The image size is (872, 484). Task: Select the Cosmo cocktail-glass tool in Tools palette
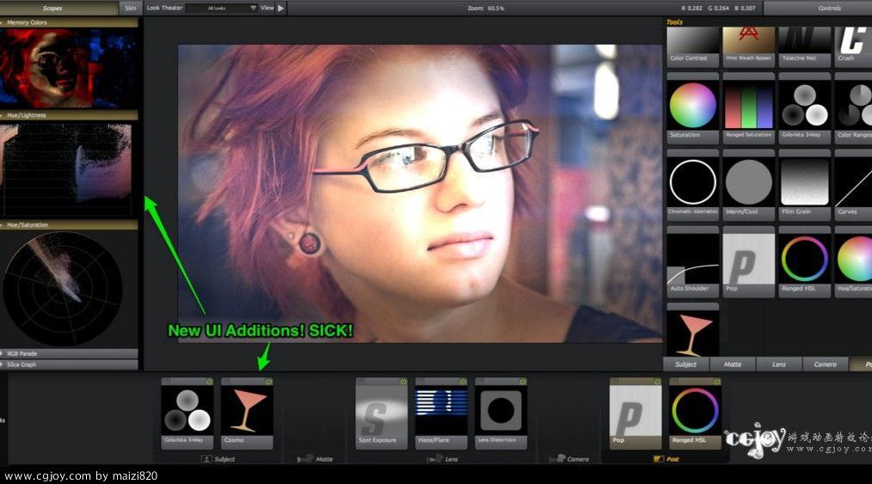[x=692, y=330]
